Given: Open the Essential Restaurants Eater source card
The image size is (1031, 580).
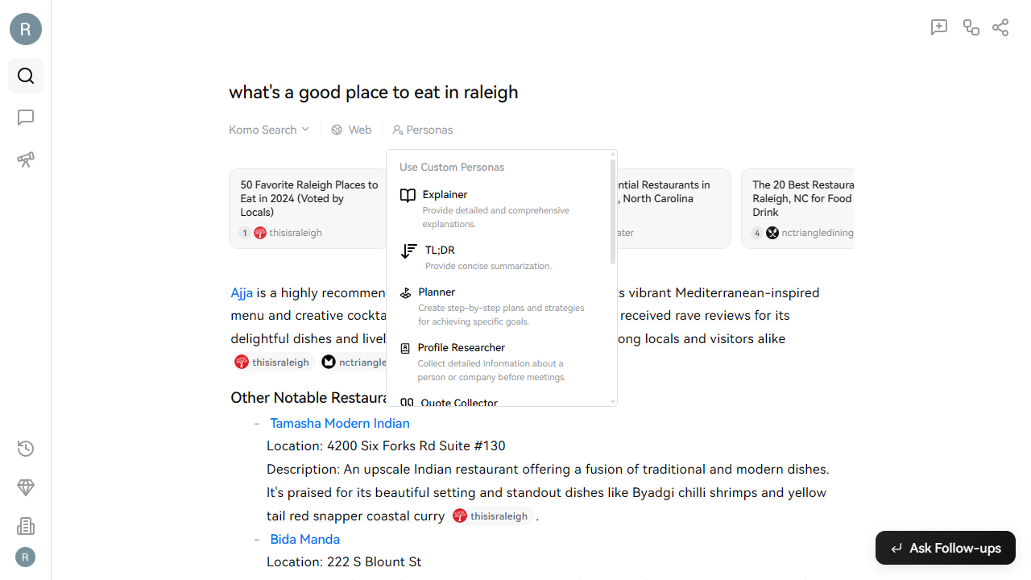Looking at the screenshot, I should click(x=674, y=209).
